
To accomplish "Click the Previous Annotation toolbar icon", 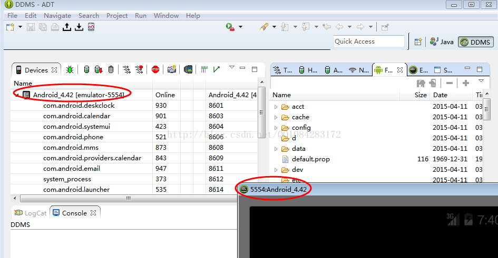I will 306,27.
